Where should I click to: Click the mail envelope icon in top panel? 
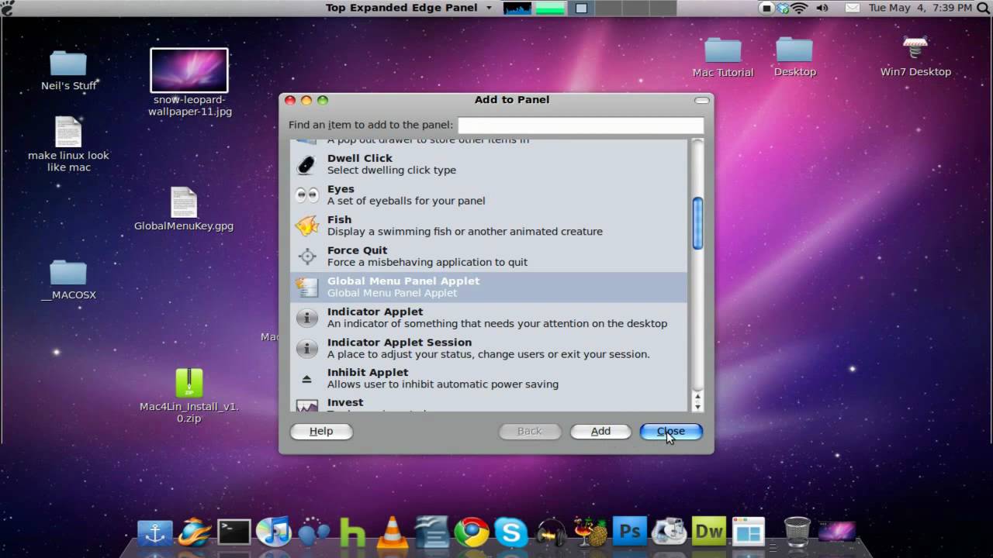(x=852, y=8)
